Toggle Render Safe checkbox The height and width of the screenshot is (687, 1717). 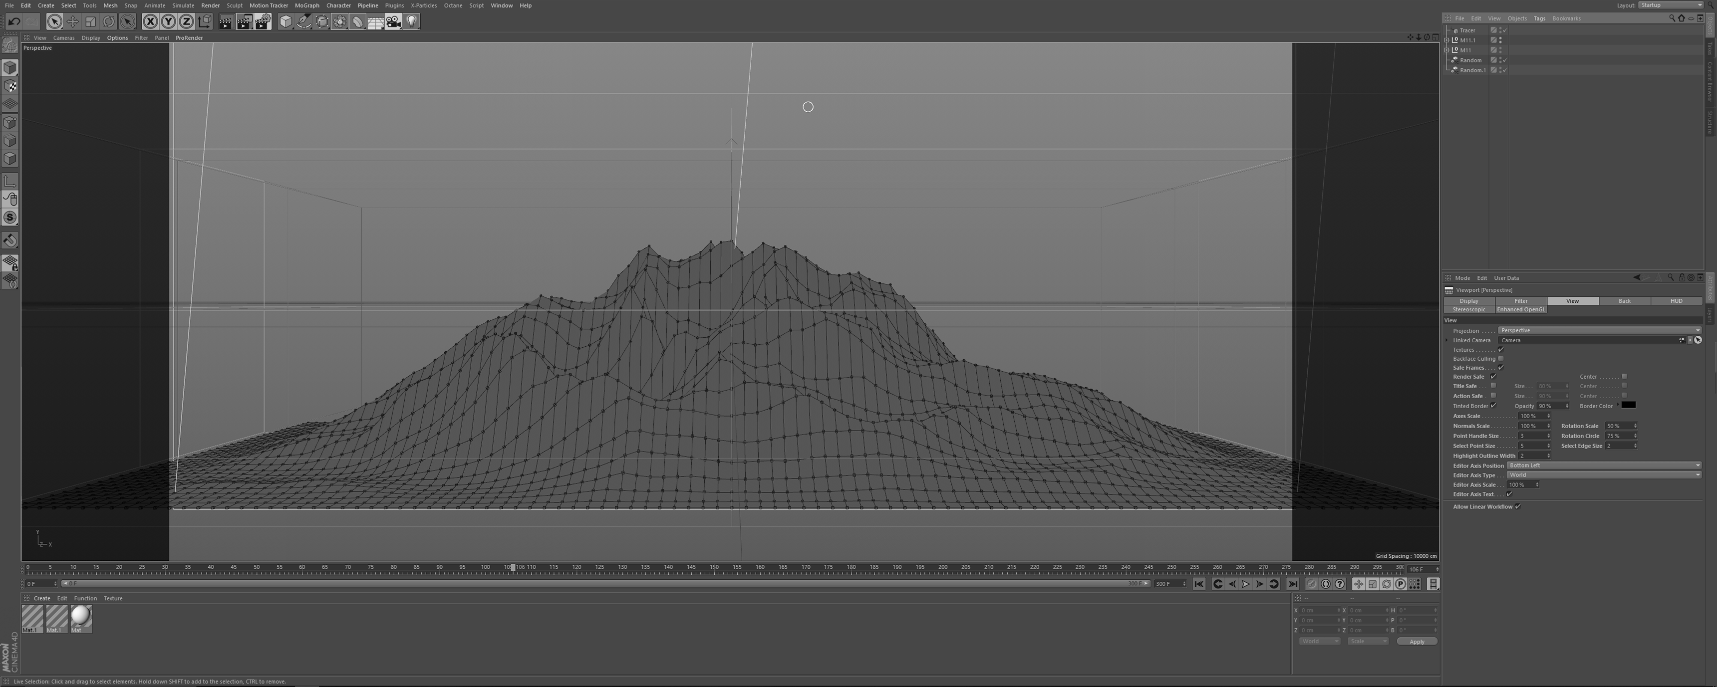pyautogui.click(x=1493, y=377)
